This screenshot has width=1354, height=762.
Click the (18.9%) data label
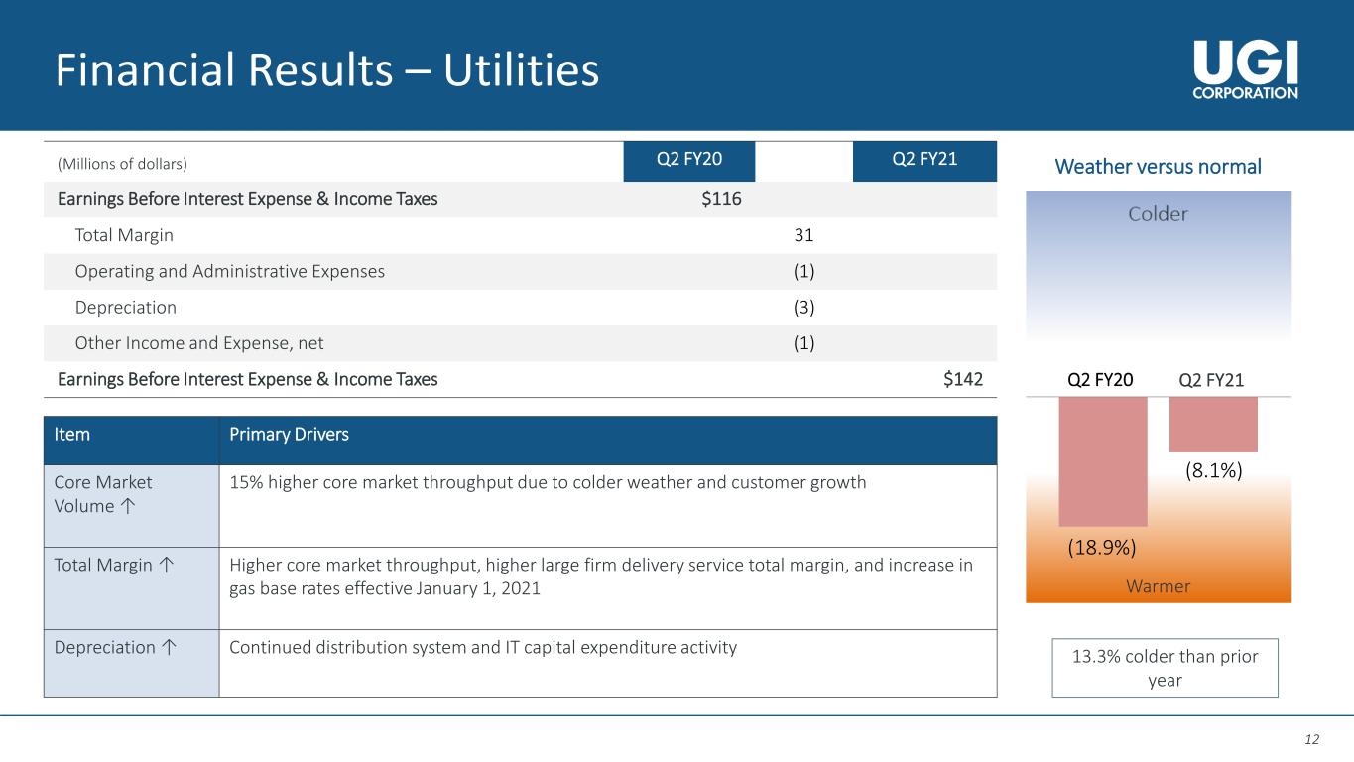[1101, 547]
